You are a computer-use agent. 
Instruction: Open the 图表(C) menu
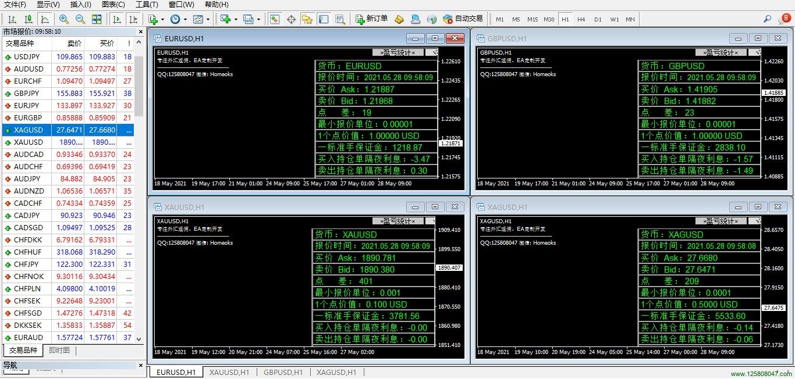[x=113, y=4]
